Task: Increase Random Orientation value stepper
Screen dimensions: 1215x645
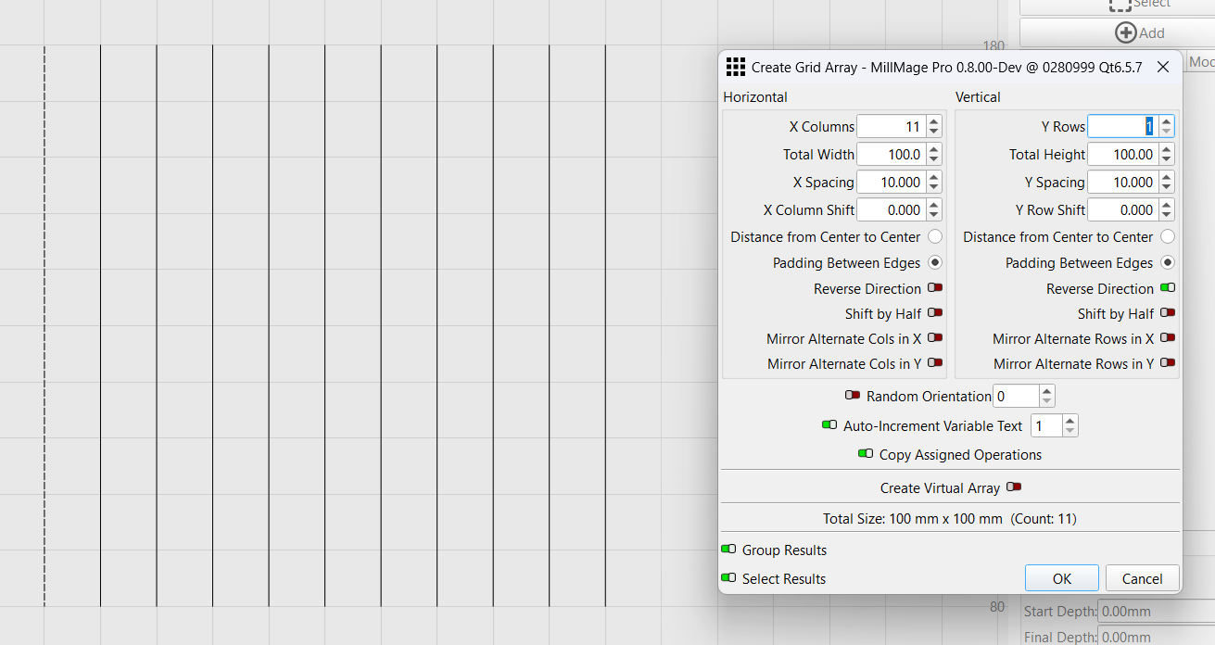Action: point(1047,391)
